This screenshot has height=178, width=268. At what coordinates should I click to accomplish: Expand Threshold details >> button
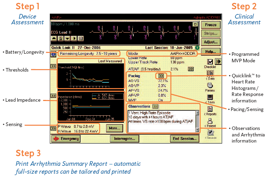pos(53,66)
